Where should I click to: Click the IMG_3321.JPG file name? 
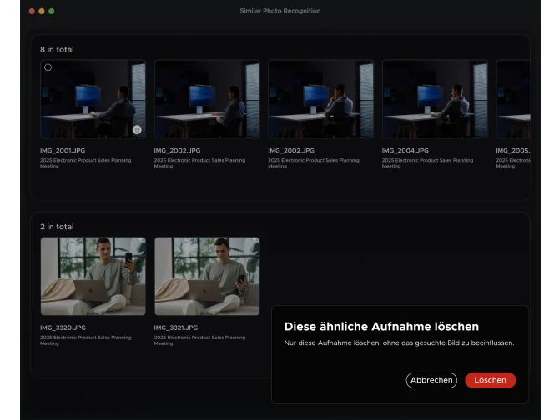[x=176, y=327]
